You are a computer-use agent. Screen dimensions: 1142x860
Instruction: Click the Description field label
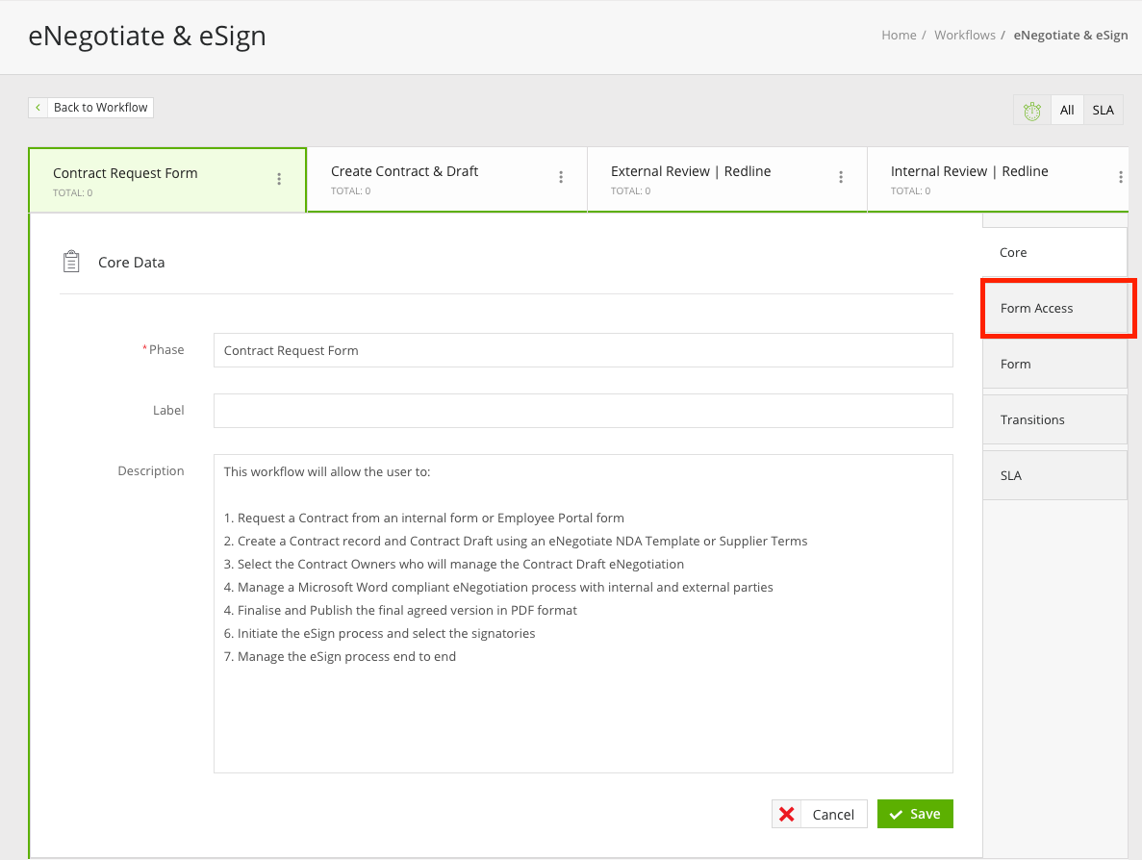151,471
